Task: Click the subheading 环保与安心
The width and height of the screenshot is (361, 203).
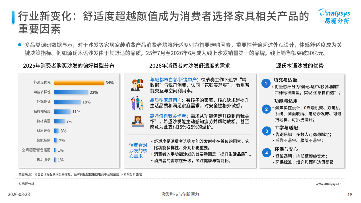Action: click(286, 149)
